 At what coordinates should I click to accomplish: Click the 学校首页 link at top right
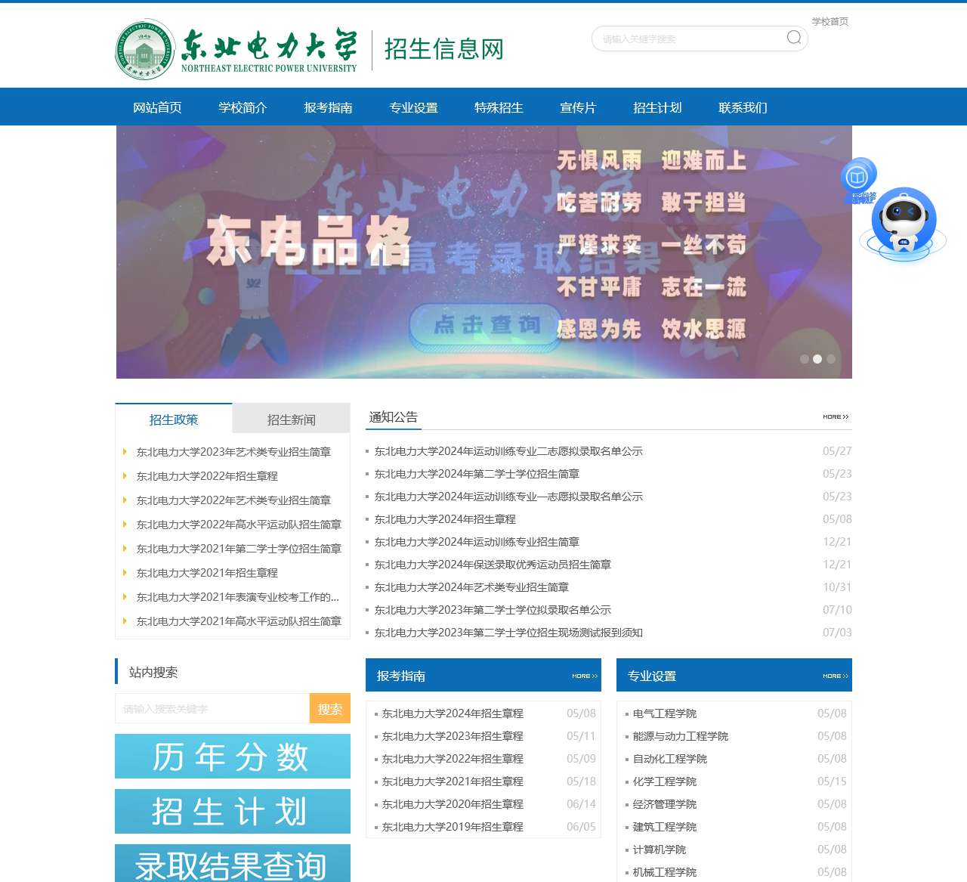click(x=830, y=22)
